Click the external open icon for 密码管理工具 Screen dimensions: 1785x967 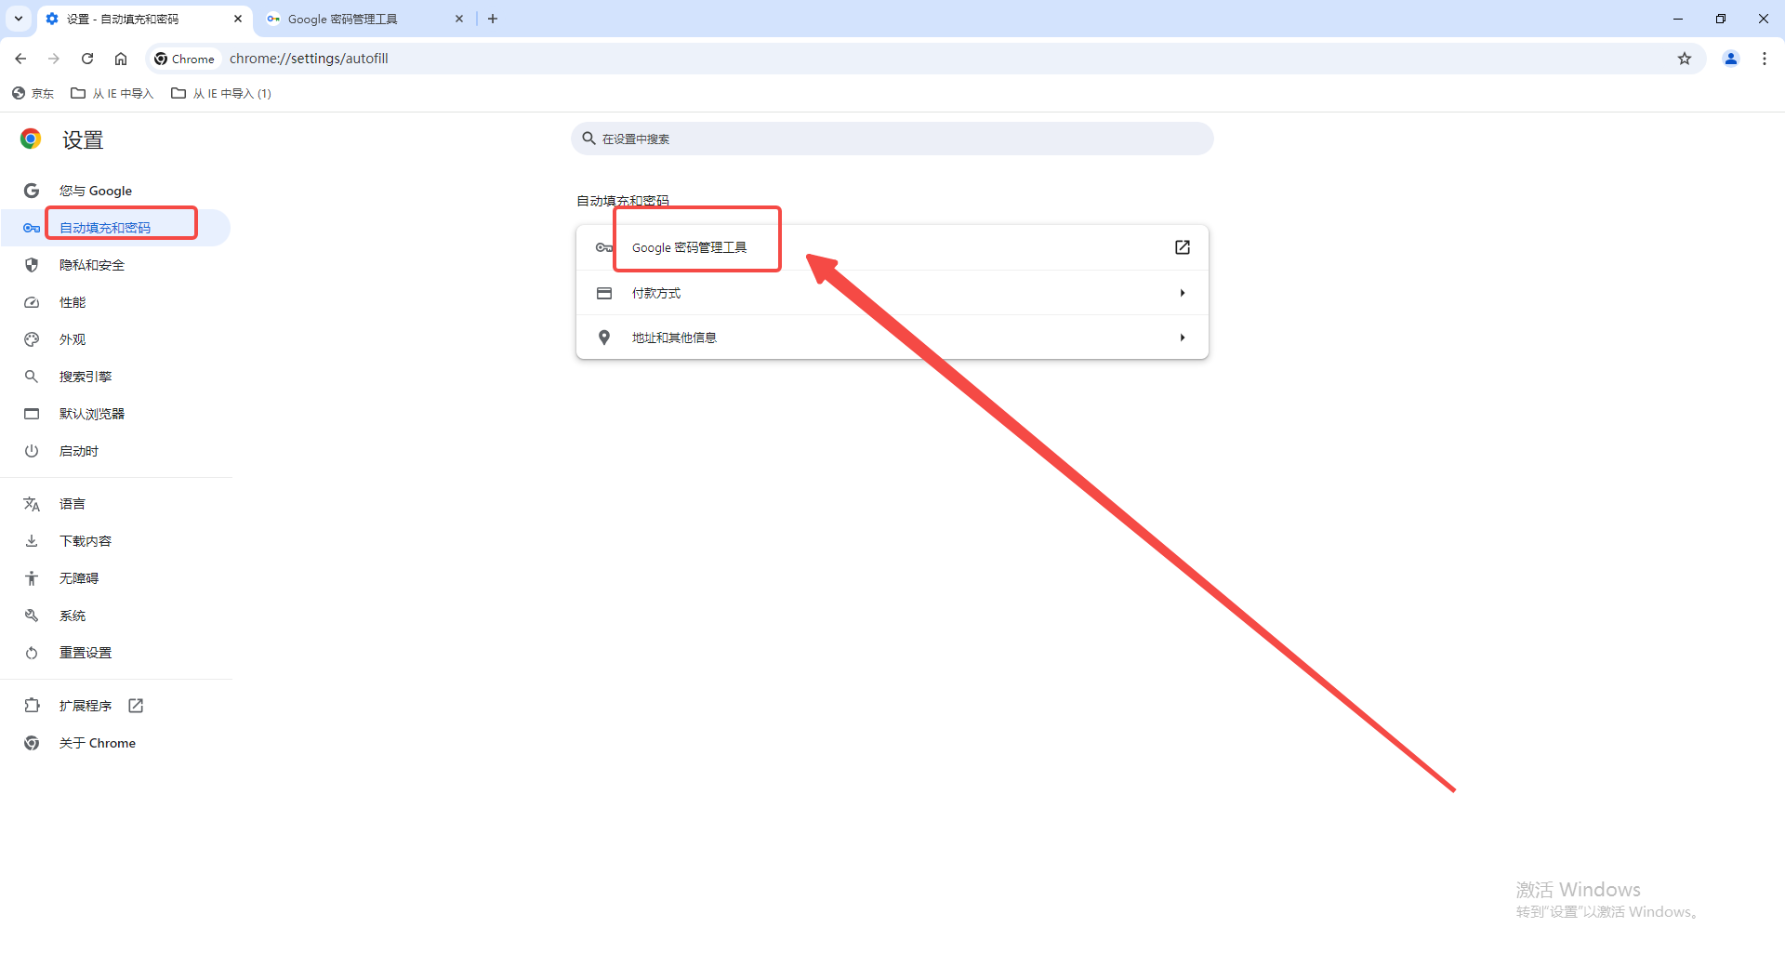tap(1183, 247)
